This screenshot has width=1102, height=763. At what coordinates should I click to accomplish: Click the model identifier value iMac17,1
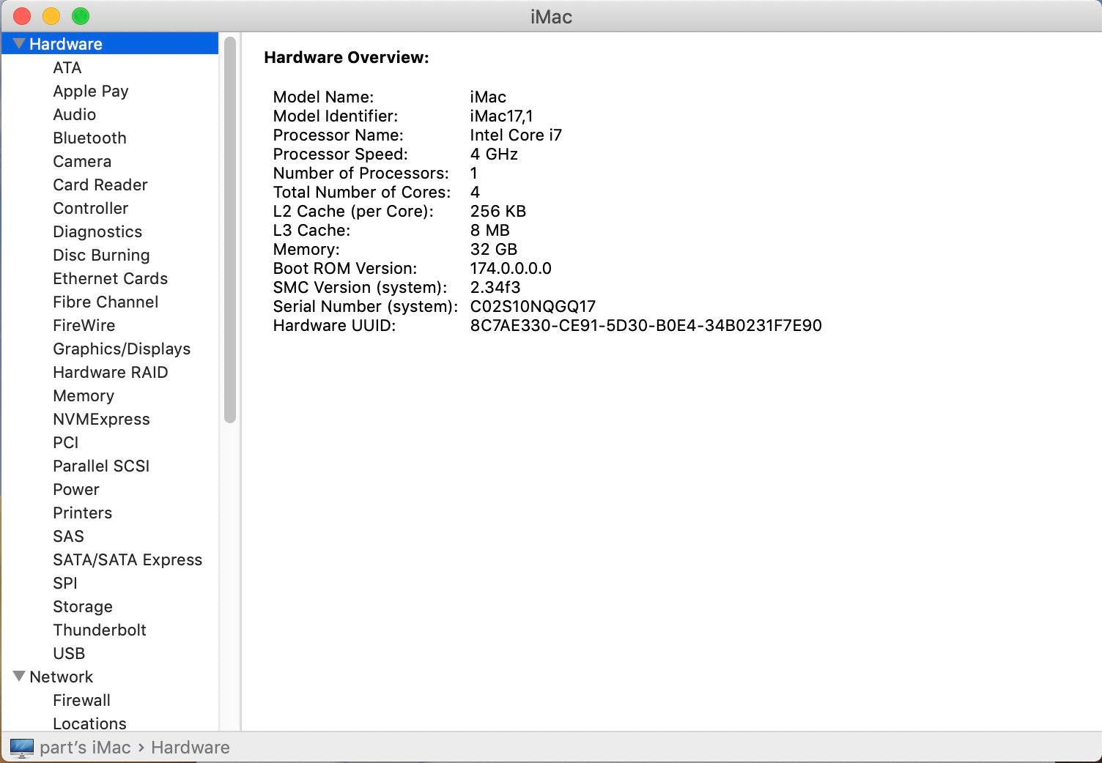point(502,116)
